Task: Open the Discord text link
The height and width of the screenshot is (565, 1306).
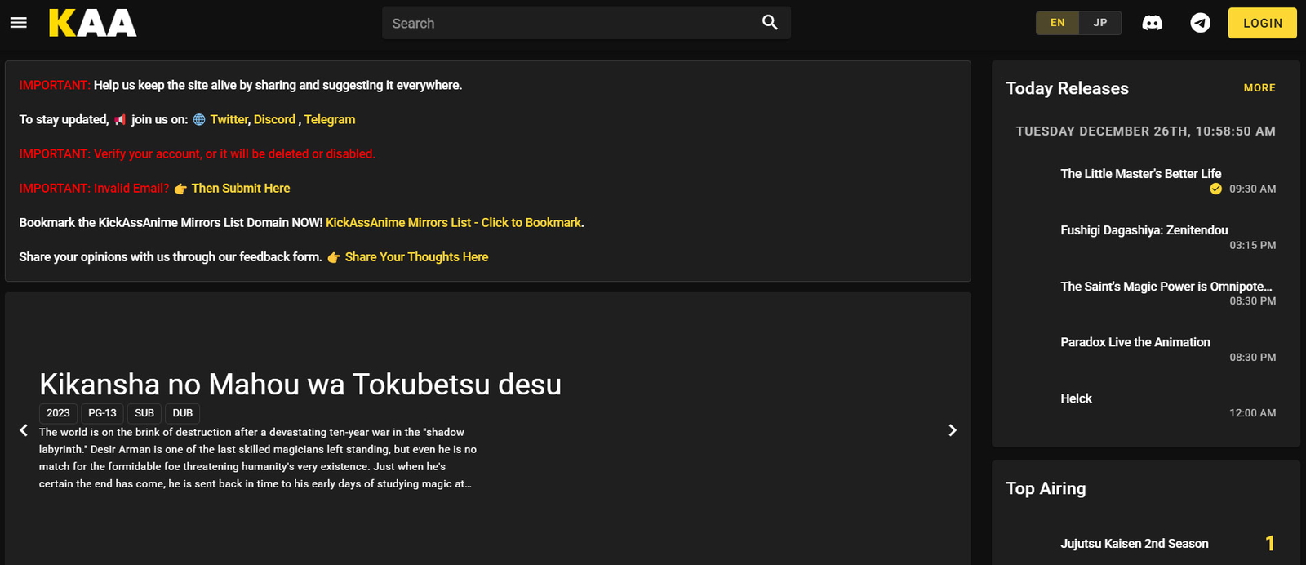Action: pyautogui.click(x=274, y=119)
